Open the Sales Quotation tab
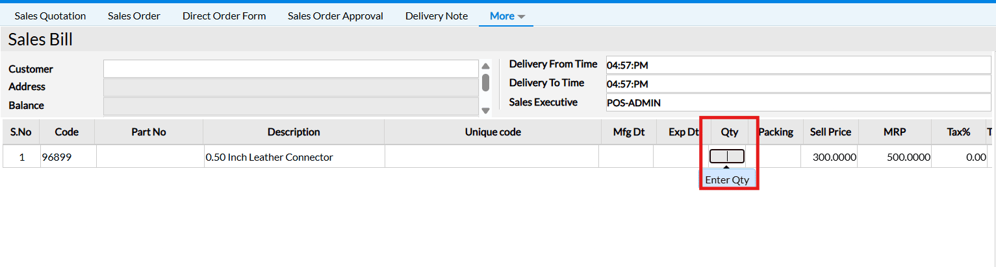 tap(50, 16)
